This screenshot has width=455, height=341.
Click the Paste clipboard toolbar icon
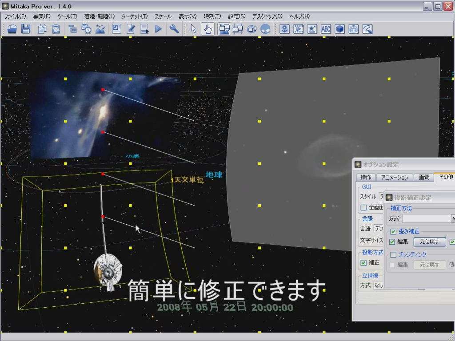coord(56,29)
